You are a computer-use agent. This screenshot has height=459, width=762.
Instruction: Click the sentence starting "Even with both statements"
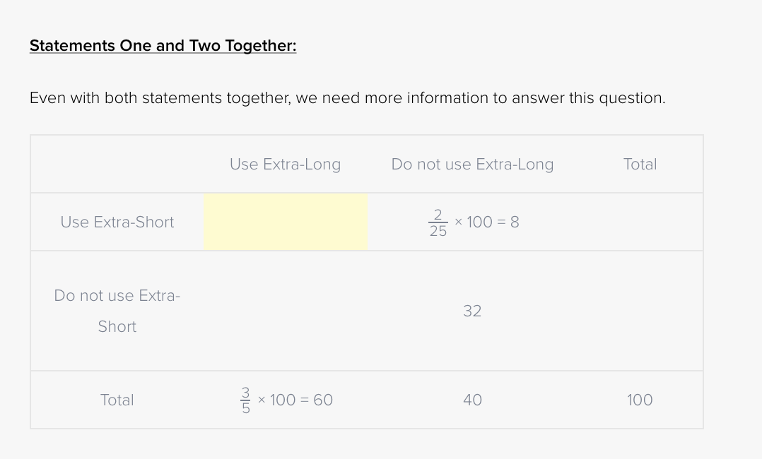click(x=347, y=98)
